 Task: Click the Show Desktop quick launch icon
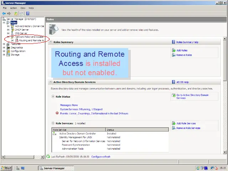[23, 168]
